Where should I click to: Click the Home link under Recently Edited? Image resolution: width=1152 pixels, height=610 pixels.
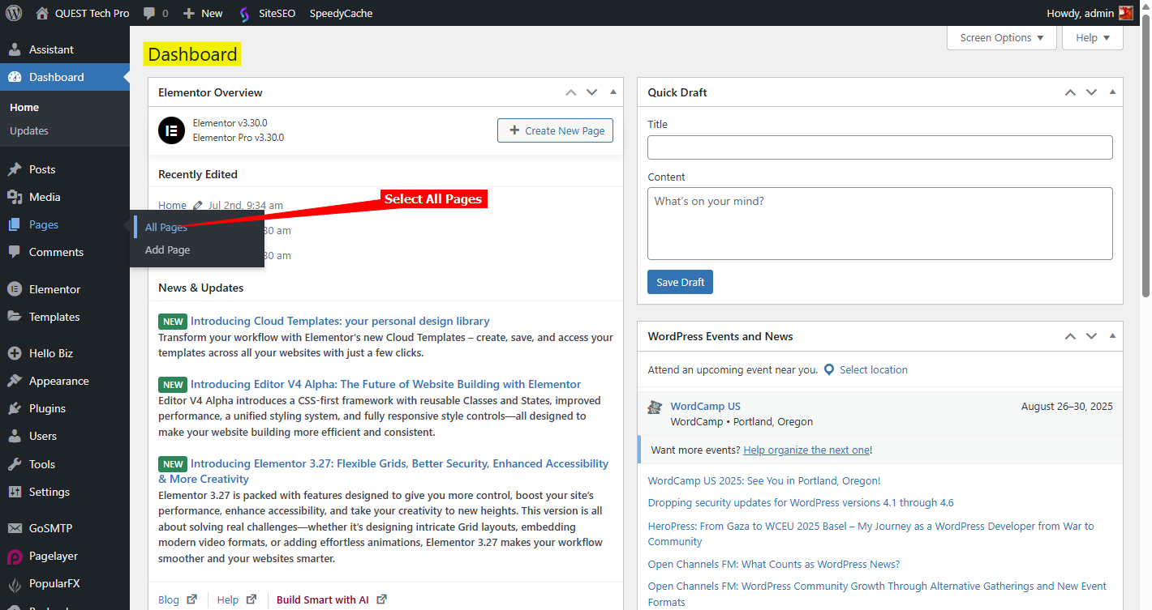point(173,206)
